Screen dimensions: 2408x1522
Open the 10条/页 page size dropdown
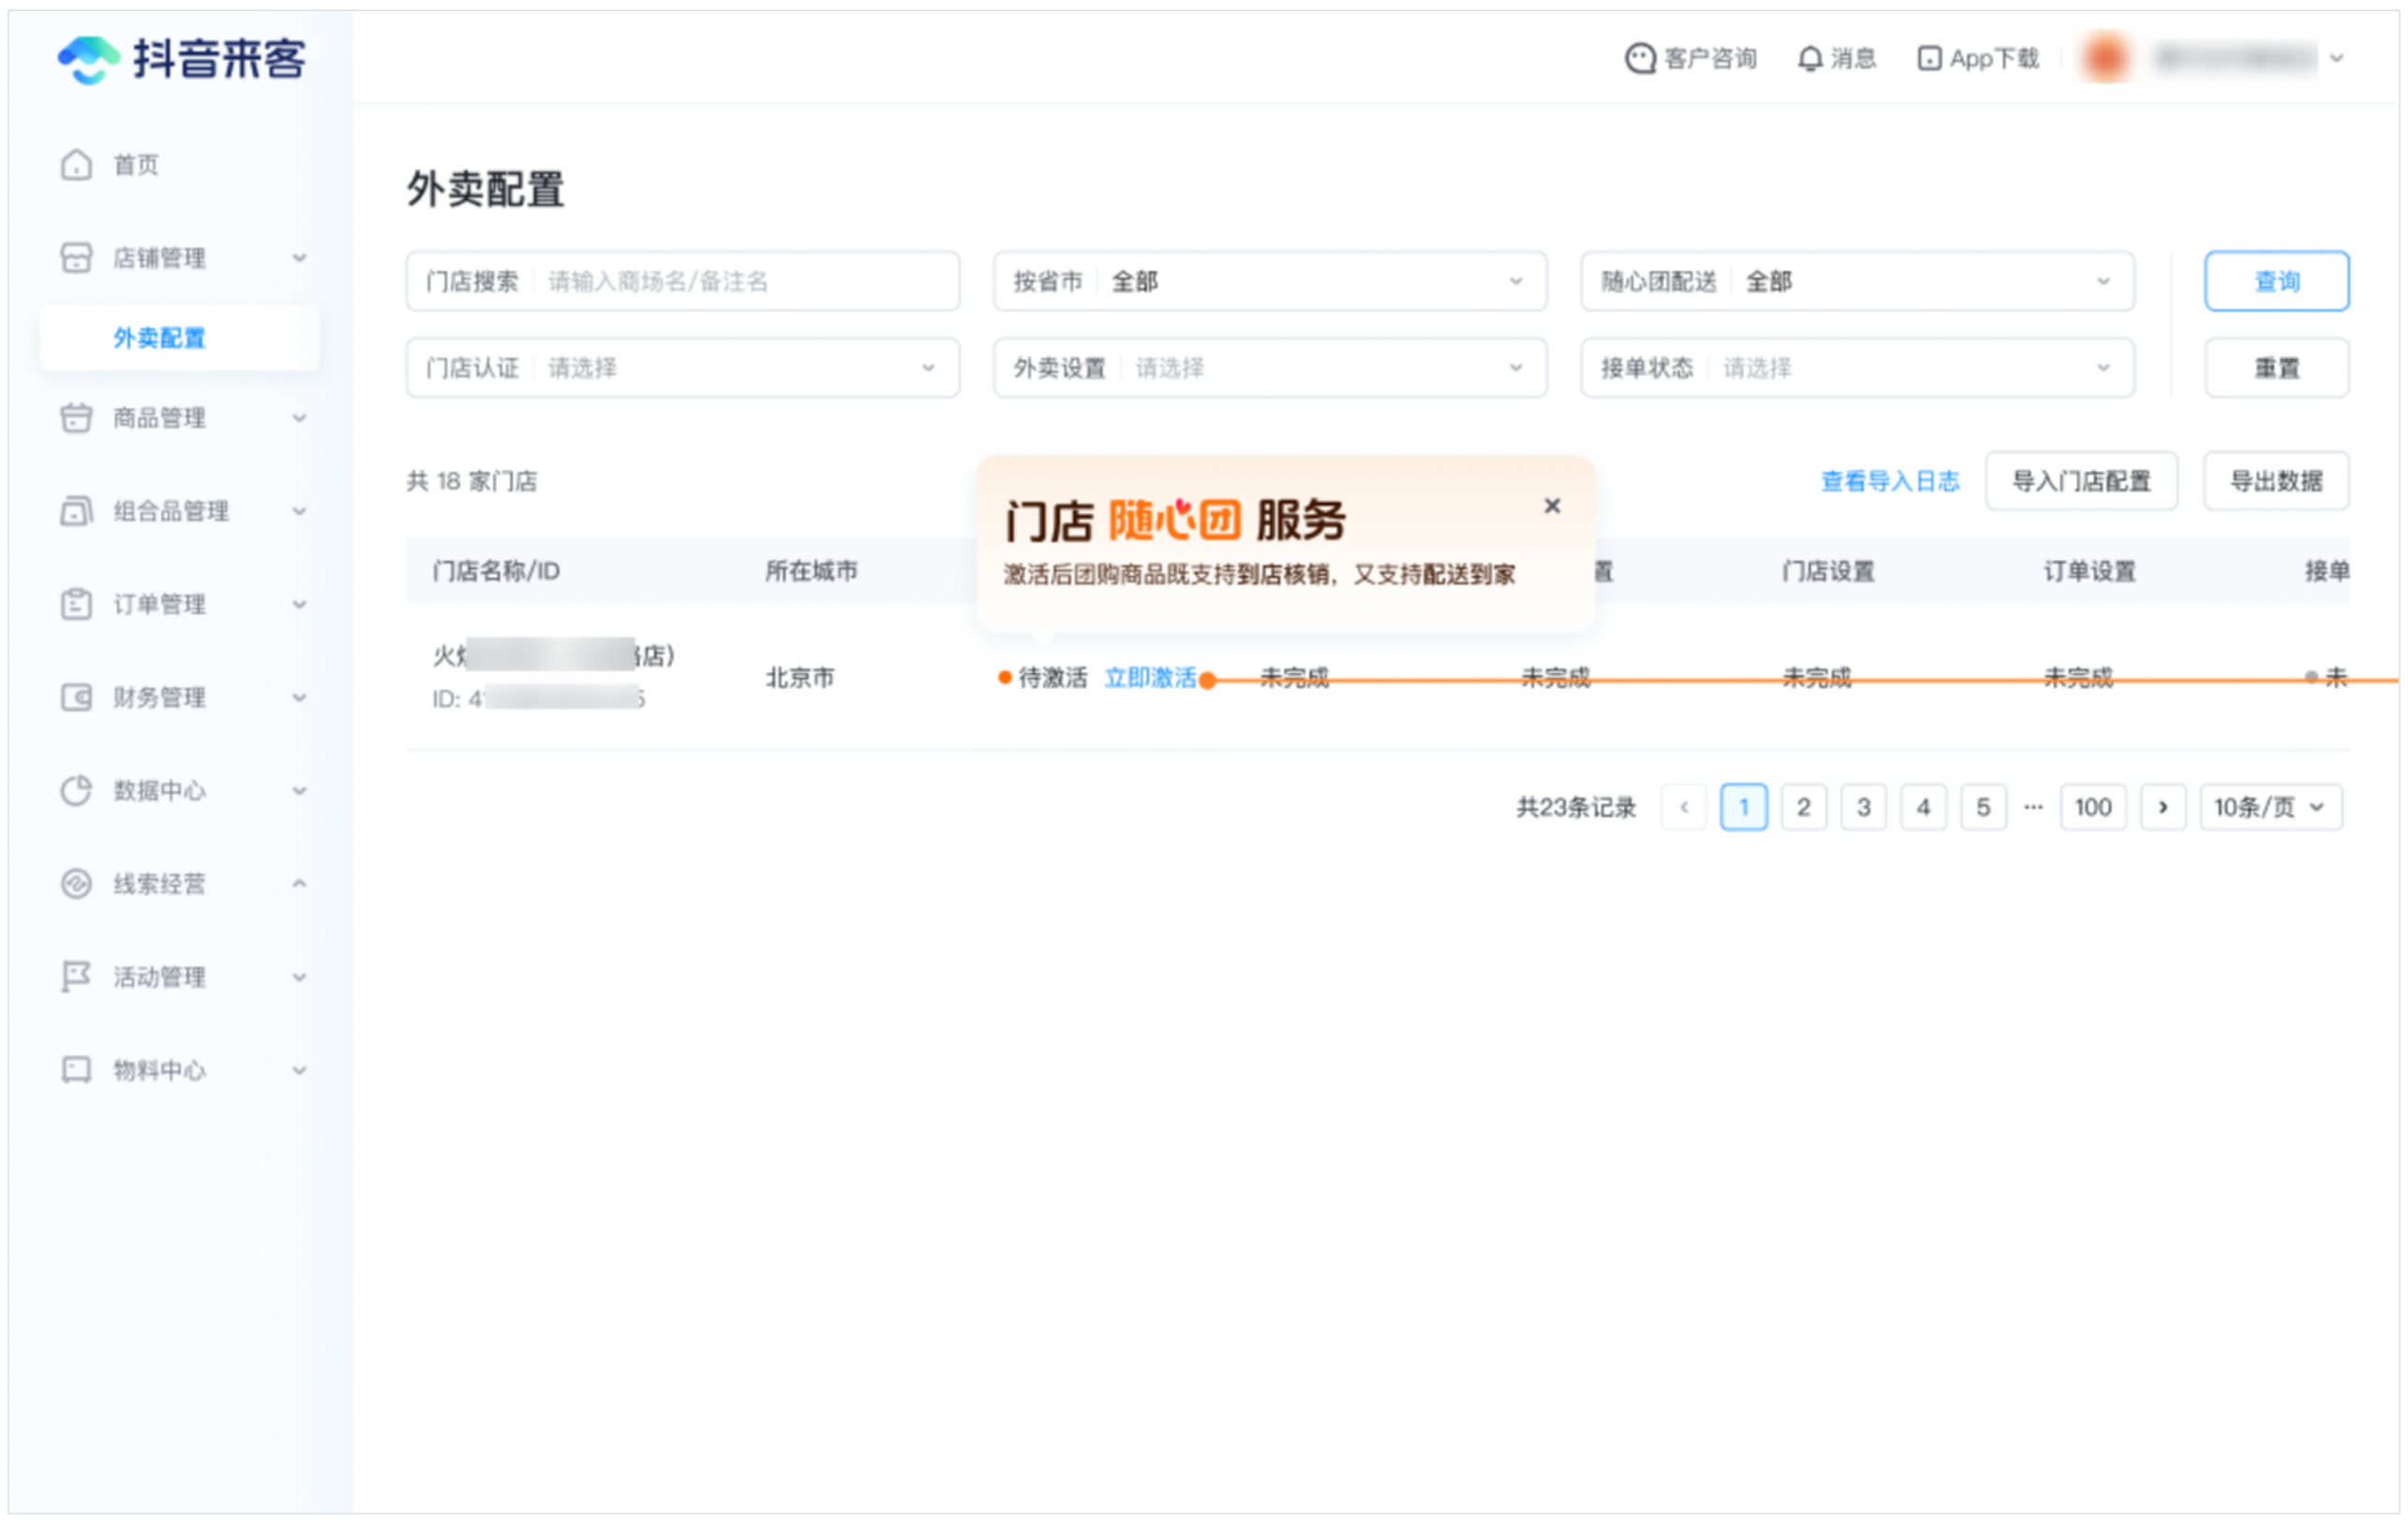pyautogui.click(x=2270, y=806)
